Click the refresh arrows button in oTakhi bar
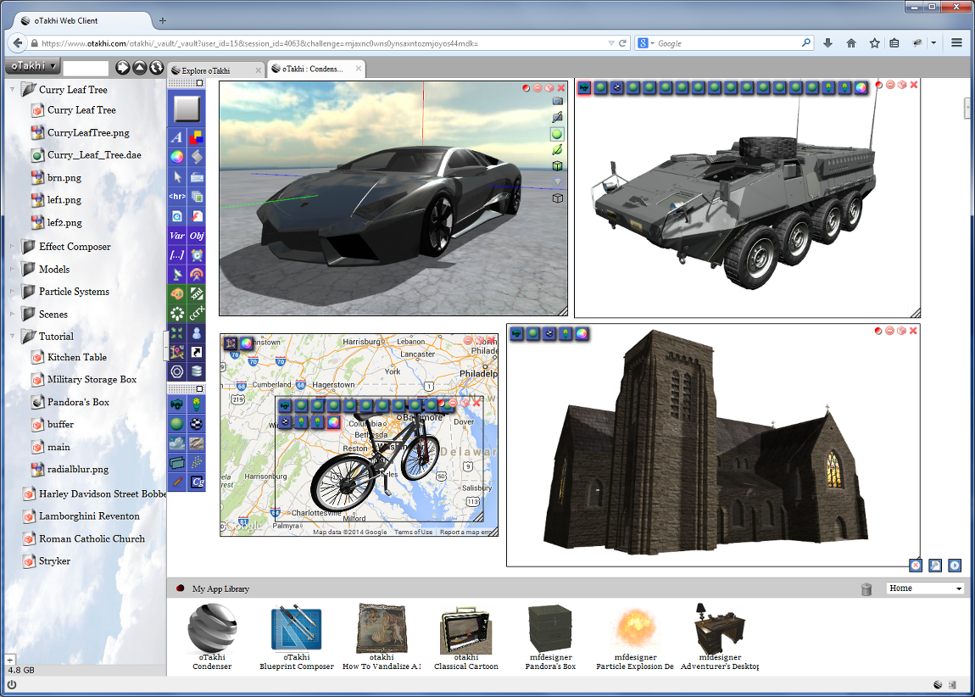The width and height of the screenshot is (975, 697). pos(157,67)
